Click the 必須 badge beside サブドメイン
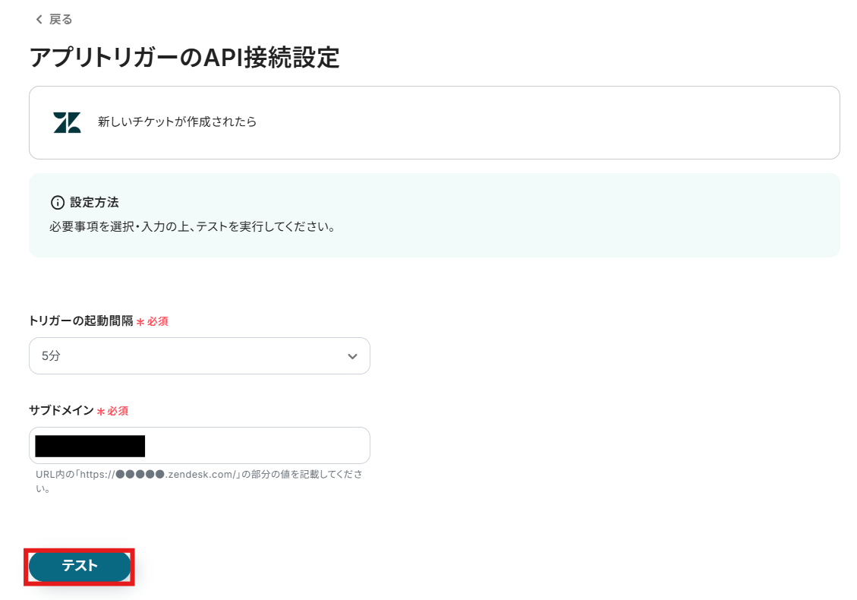The width and height of the screenshot is (857, 600). (x=118, y=412)
